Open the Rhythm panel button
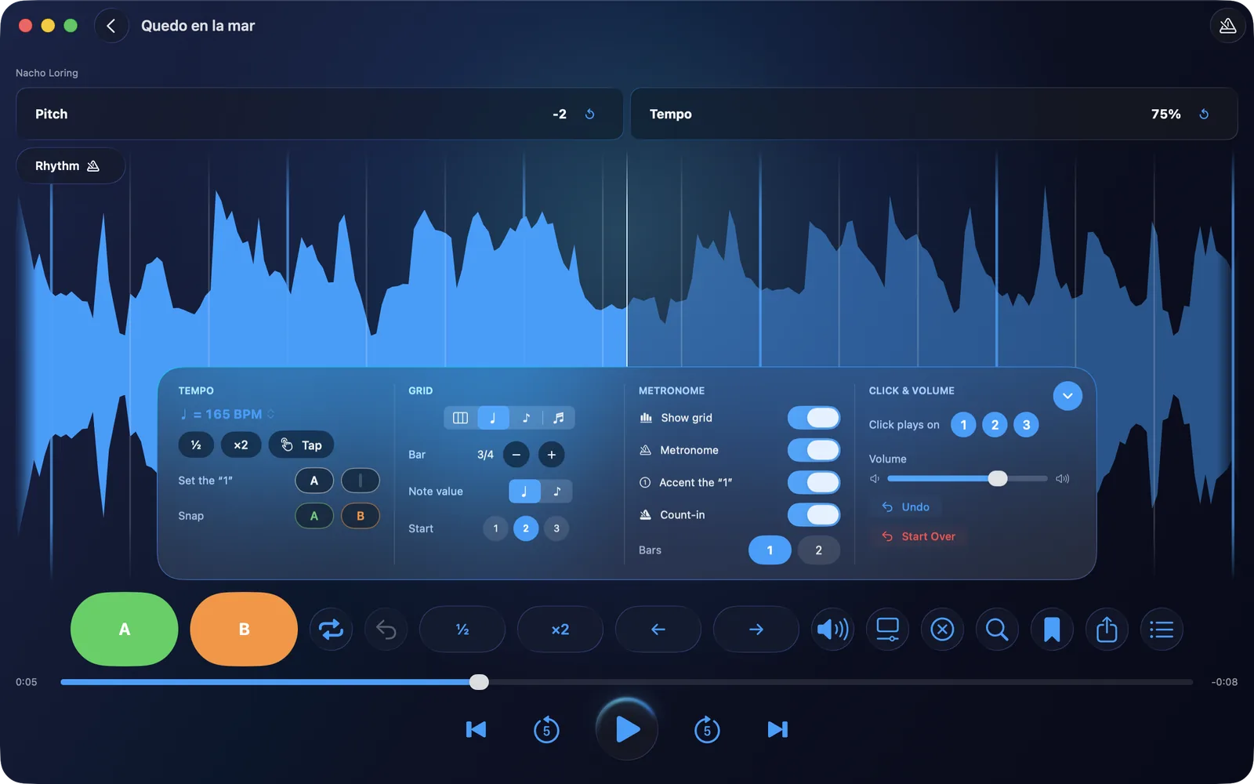1254x784 pixels. pos(71,165)
